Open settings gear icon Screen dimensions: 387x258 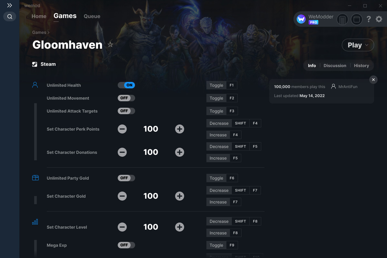tap(379, 19)
